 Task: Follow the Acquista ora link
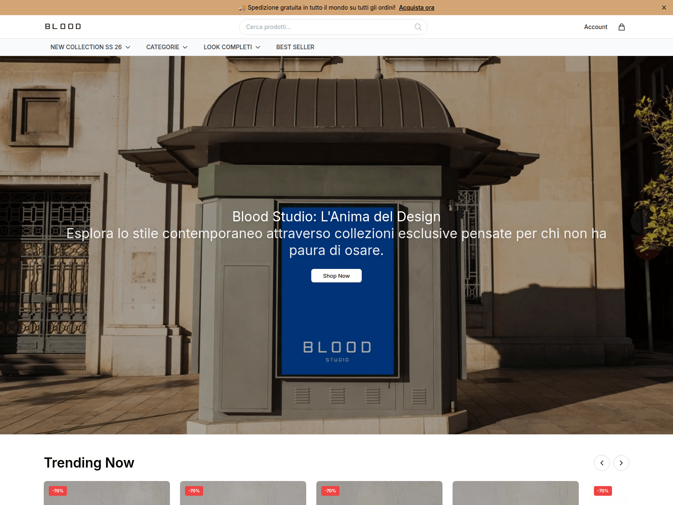pos(416,8)
